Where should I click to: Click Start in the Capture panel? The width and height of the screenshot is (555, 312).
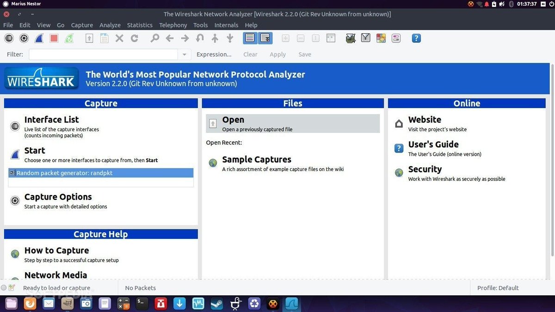click(35, 151)
